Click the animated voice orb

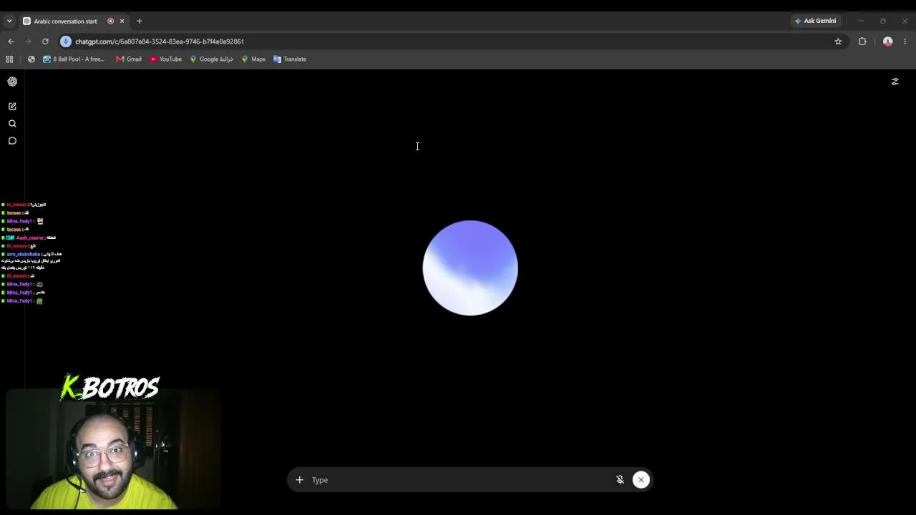click(470, 268)
